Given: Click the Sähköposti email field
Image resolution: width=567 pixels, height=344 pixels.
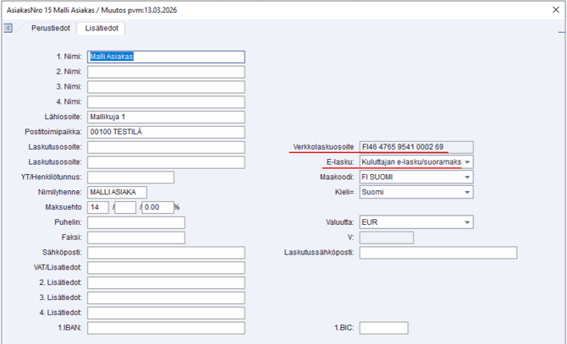Looking at the screenshot, I should (166, 253).
